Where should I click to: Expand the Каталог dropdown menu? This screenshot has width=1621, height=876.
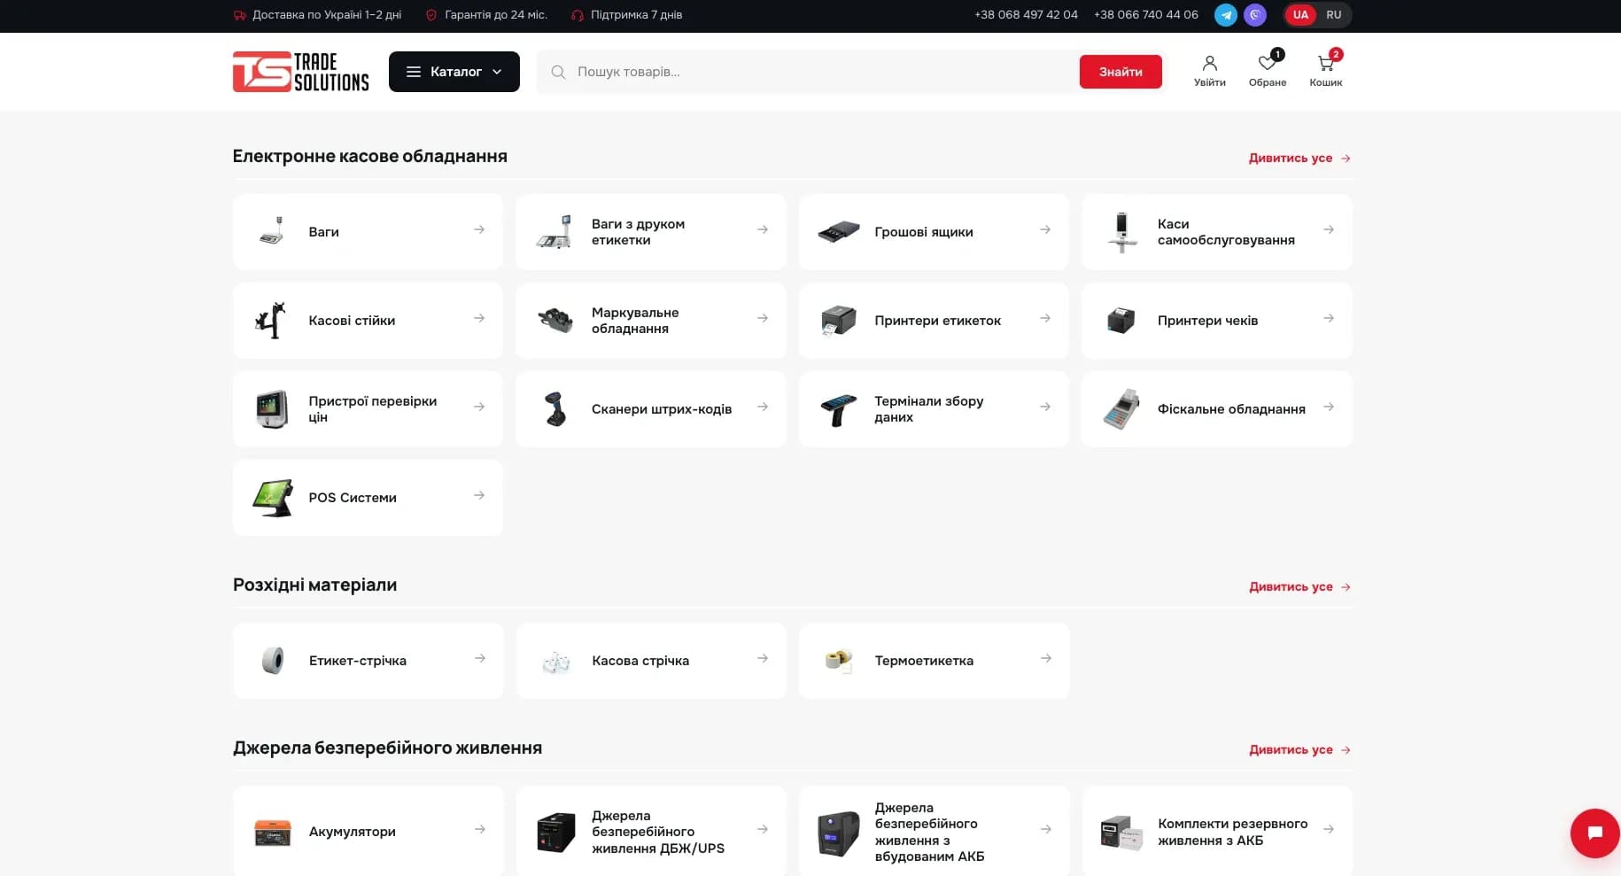pyautogui.click(x=454, y=72)
